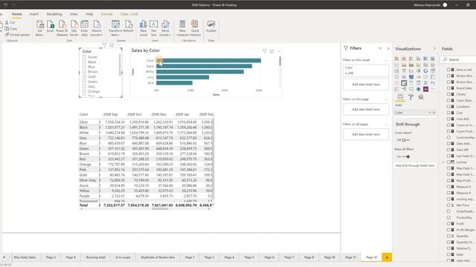Open the Color is (All) filter card
Image resolution: width=476 pixels, height=267 pixels.
click(366, 70)
